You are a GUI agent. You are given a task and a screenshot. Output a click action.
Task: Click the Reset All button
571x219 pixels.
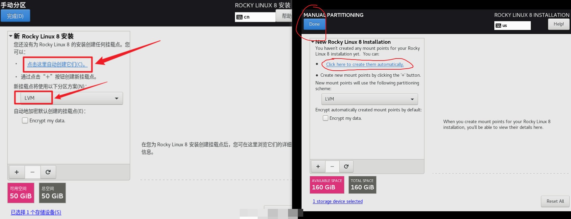click(555, 201)
